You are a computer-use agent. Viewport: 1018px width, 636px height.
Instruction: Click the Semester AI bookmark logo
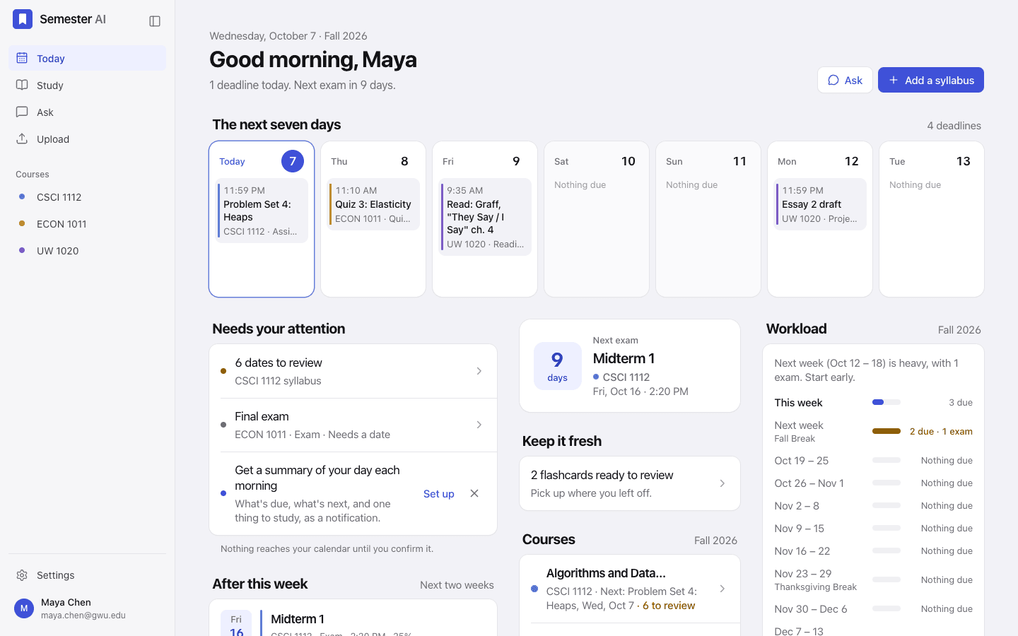[23, 19]
